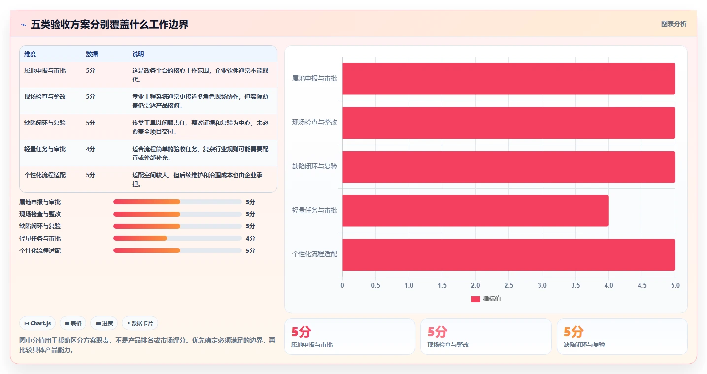
Task: Click the 4.5 tick on chart x-axis
Action: (x=642, y=286)
